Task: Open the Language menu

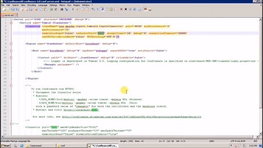Action: (x=43, y=5)
